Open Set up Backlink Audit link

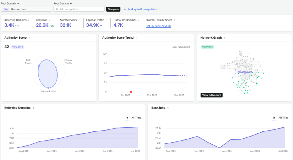pyautogui.click(x=159, y=26)
